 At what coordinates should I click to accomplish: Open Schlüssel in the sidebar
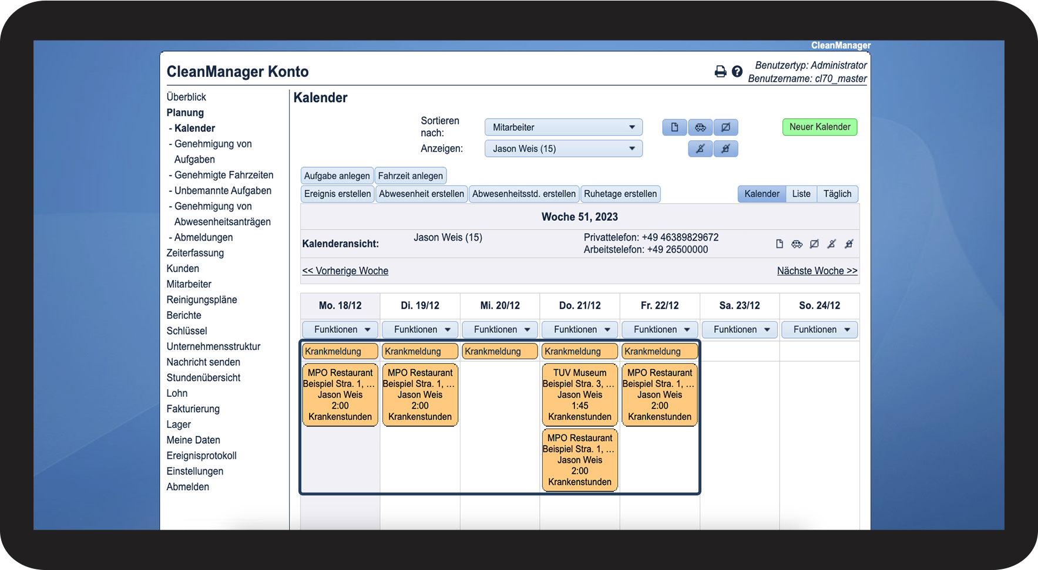[x=187, y=330]
